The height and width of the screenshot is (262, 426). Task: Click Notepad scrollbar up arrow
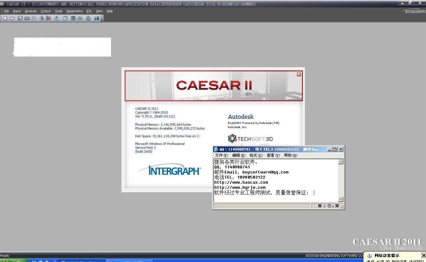pyautogui.click(x=340, y=162)
